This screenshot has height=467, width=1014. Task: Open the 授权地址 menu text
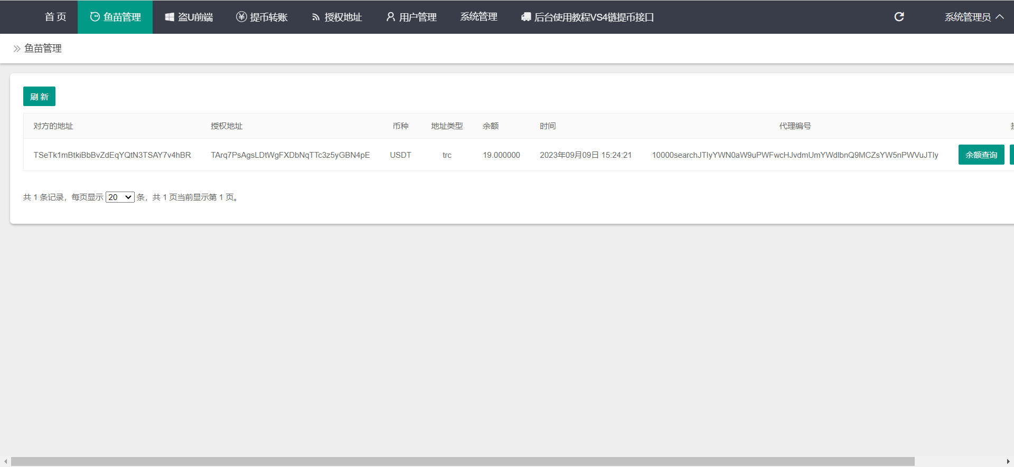click(343, 17)
